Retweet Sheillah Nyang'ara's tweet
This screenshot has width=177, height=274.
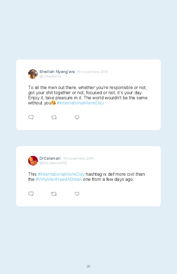[54, 117]
